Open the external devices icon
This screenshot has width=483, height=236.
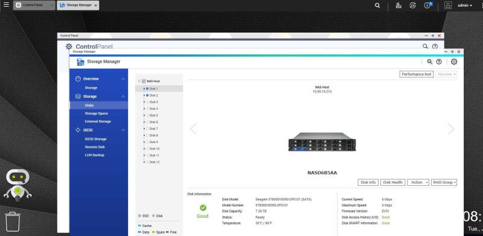pyautogui.click(x=412, y=5)
